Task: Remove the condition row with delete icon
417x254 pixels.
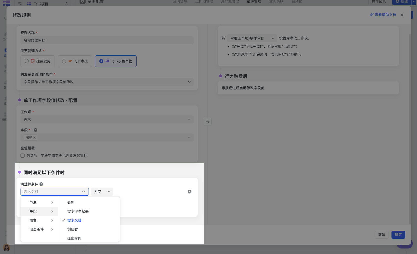Action: 190,192
